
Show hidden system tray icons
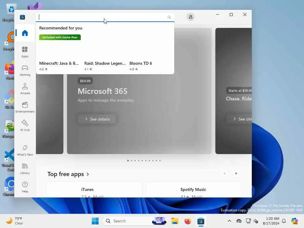pos(229,221)
